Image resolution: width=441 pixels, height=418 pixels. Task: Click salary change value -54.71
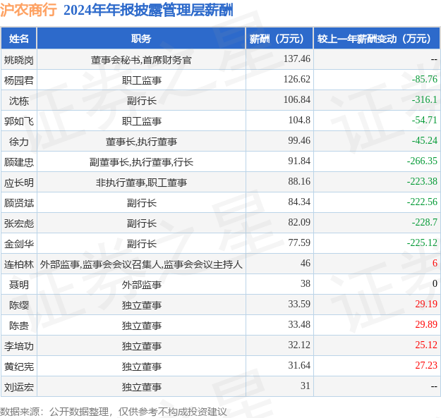point(424,121)
